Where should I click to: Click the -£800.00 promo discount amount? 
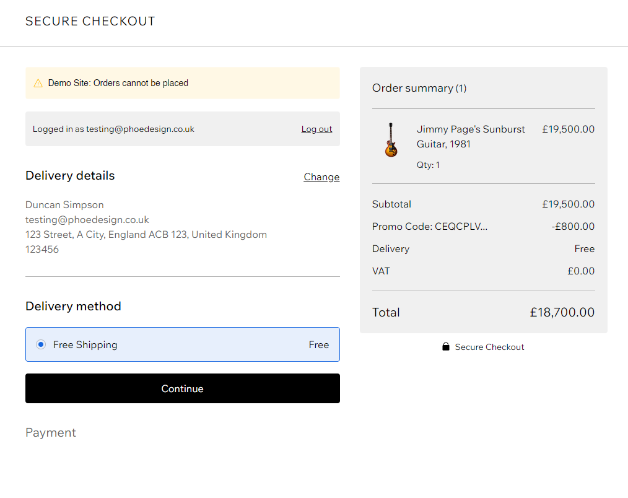[x=573, y=227]
